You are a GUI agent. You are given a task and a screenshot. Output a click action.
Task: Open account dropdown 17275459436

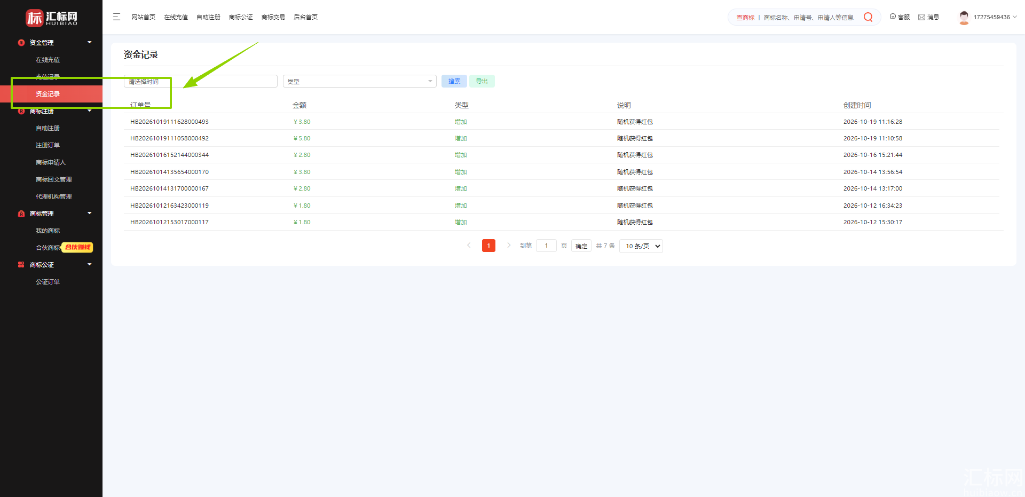pos(995,17)
